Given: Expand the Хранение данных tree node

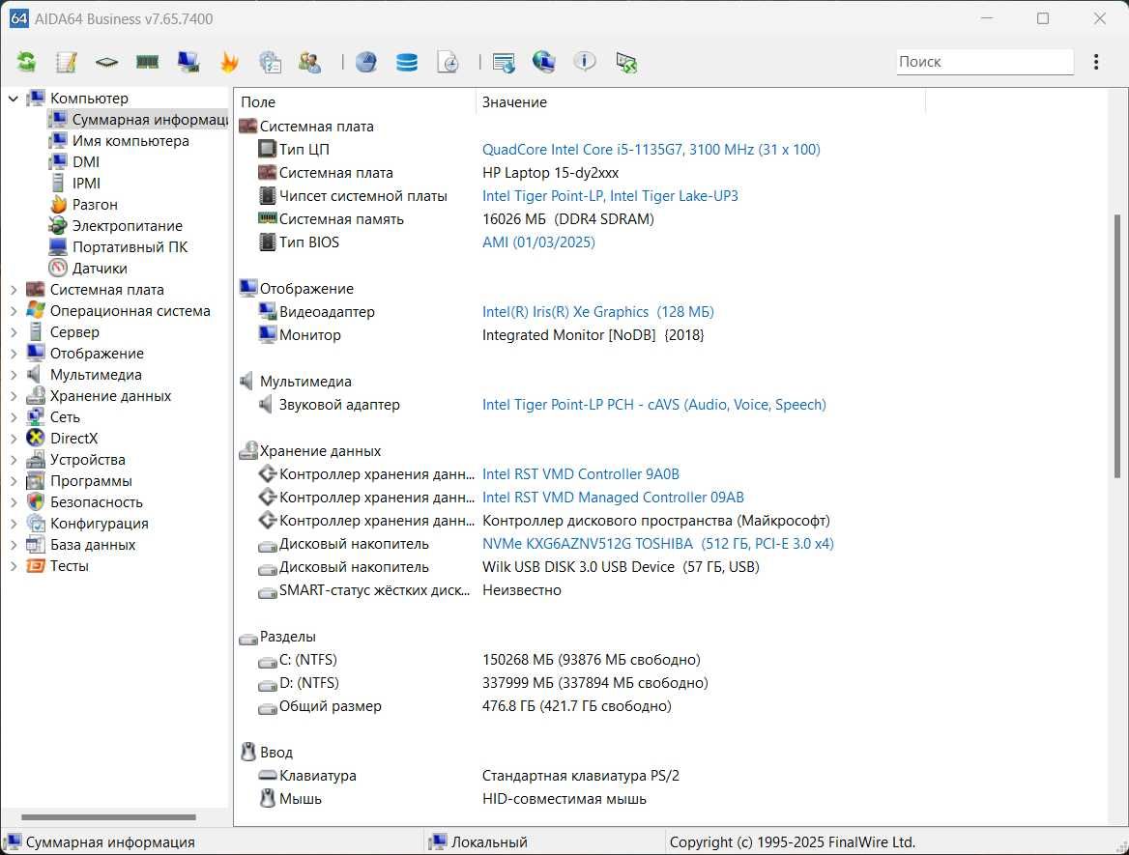Looking at the screenshot, I should coord(13,396).
